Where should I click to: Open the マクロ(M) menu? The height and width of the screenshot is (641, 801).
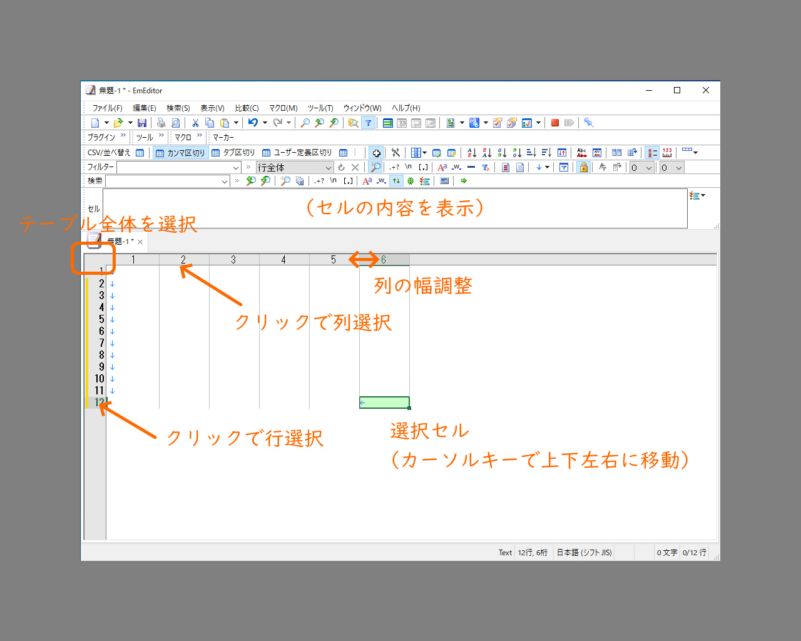coord(282,108)
